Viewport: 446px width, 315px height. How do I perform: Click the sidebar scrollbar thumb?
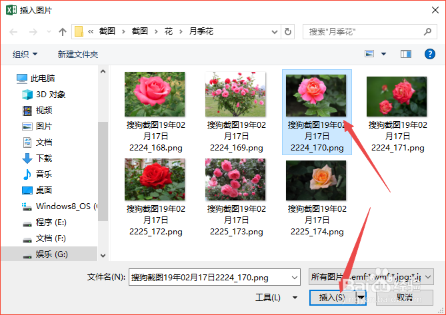pyautogui.click(x=103, y=171)
